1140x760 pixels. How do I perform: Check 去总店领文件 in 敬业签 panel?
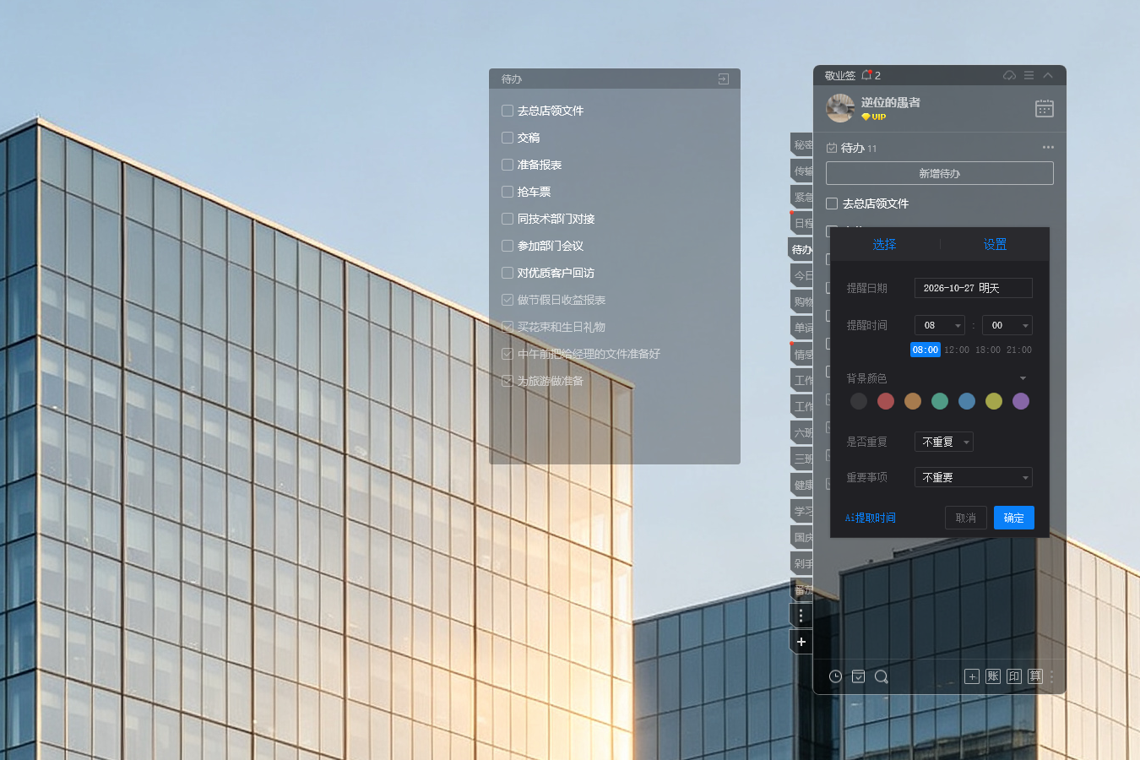pyautogui.click(x=832, y=204)
